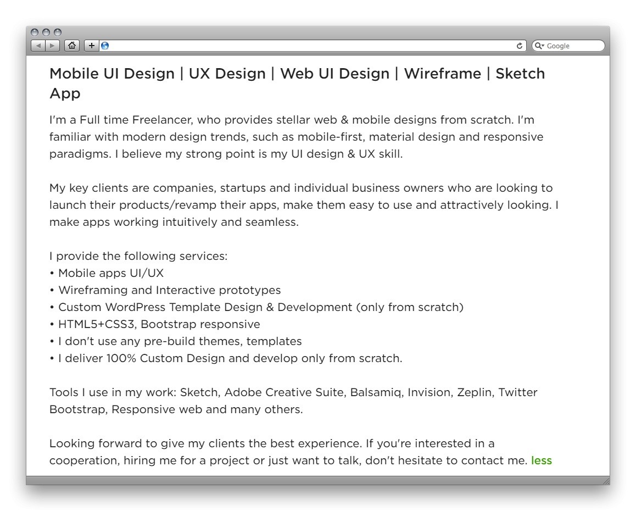636x511 pixels.
Task: Close the browser window
Action: click(35, 33)
